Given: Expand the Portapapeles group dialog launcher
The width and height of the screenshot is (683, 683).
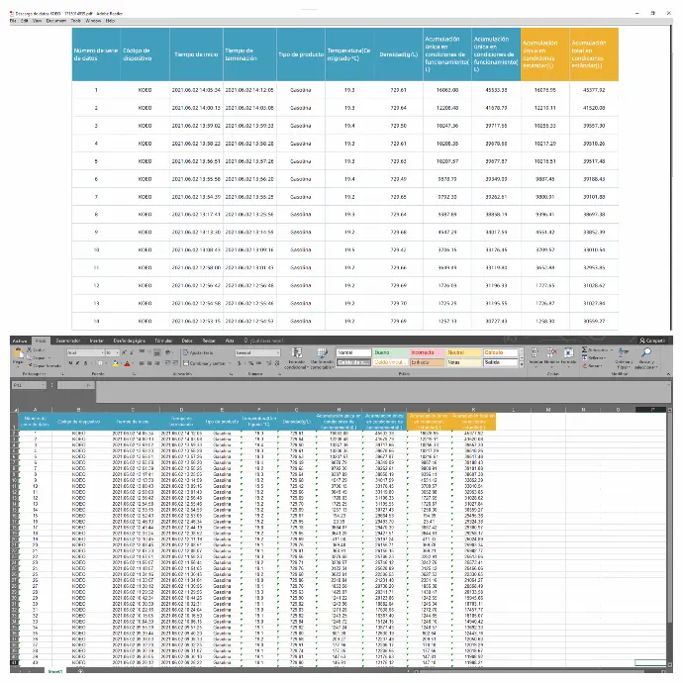Looking at the screenshot, I should (62, 374).
